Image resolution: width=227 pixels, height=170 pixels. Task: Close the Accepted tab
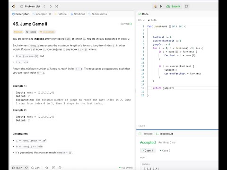click(50, 14)
